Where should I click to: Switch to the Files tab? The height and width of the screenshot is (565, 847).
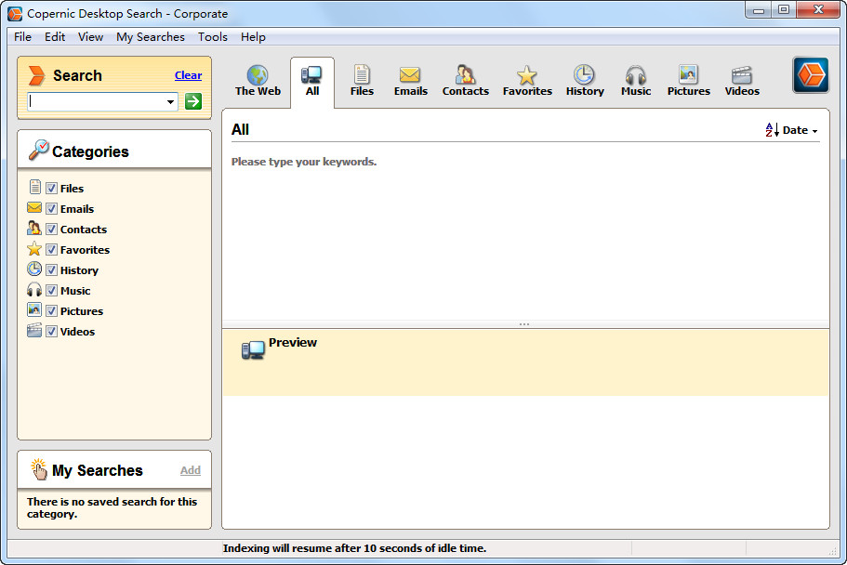pos(362,82)
